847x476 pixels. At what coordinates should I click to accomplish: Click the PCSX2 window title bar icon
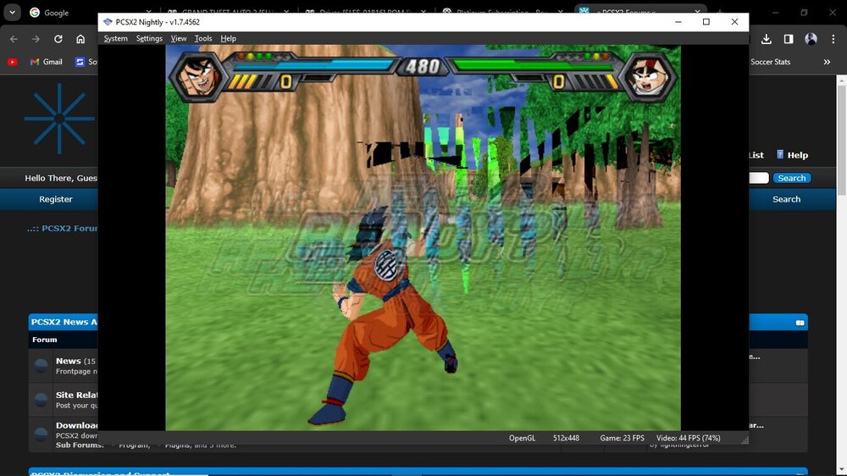tap(108, 22)
